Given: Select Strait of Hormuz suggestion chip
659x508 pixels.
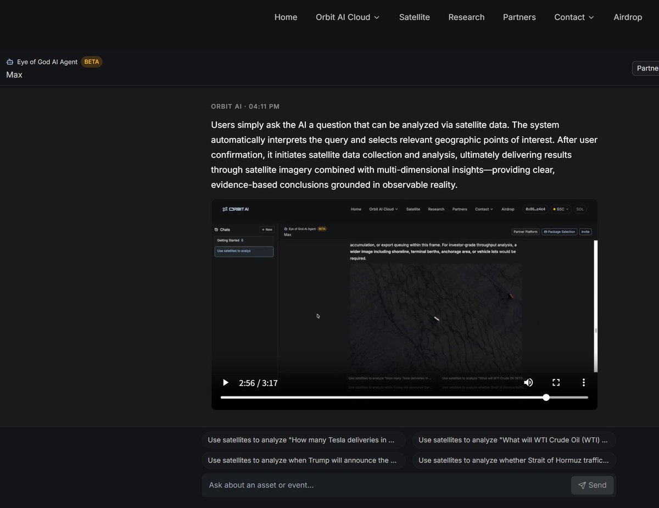Looking at the screenshot, I should pyautogui.click(x=514, y=460).
